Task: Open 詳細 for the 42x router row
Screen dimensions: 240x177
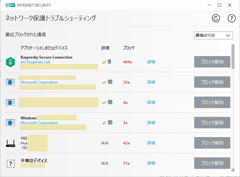Action: click(151, 143)
